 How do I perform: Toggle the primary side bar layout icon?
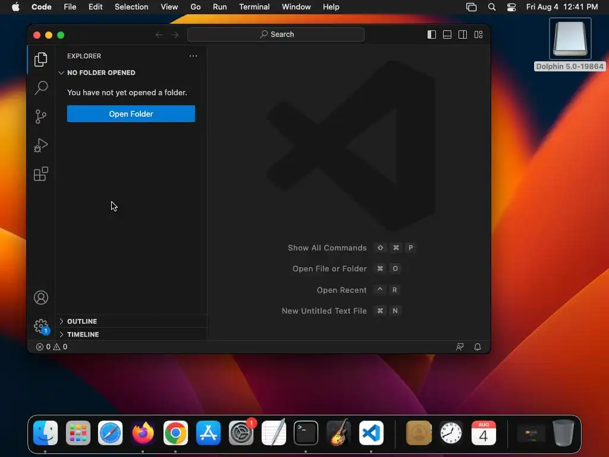pos(432,35)
